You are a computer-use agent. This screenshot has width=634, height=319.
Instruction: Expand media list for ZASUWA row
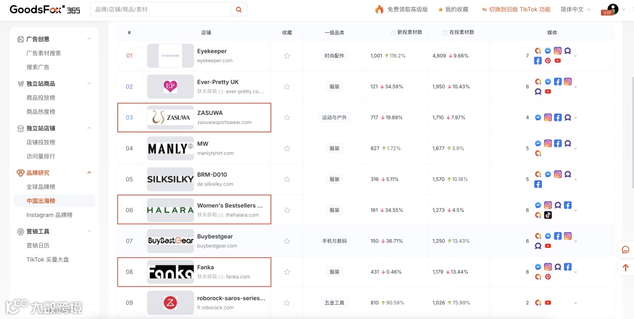[575, 118]
